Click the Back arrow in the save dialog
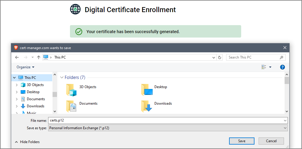The height and width of the screenshot is (149, 302). pos(17,57)
